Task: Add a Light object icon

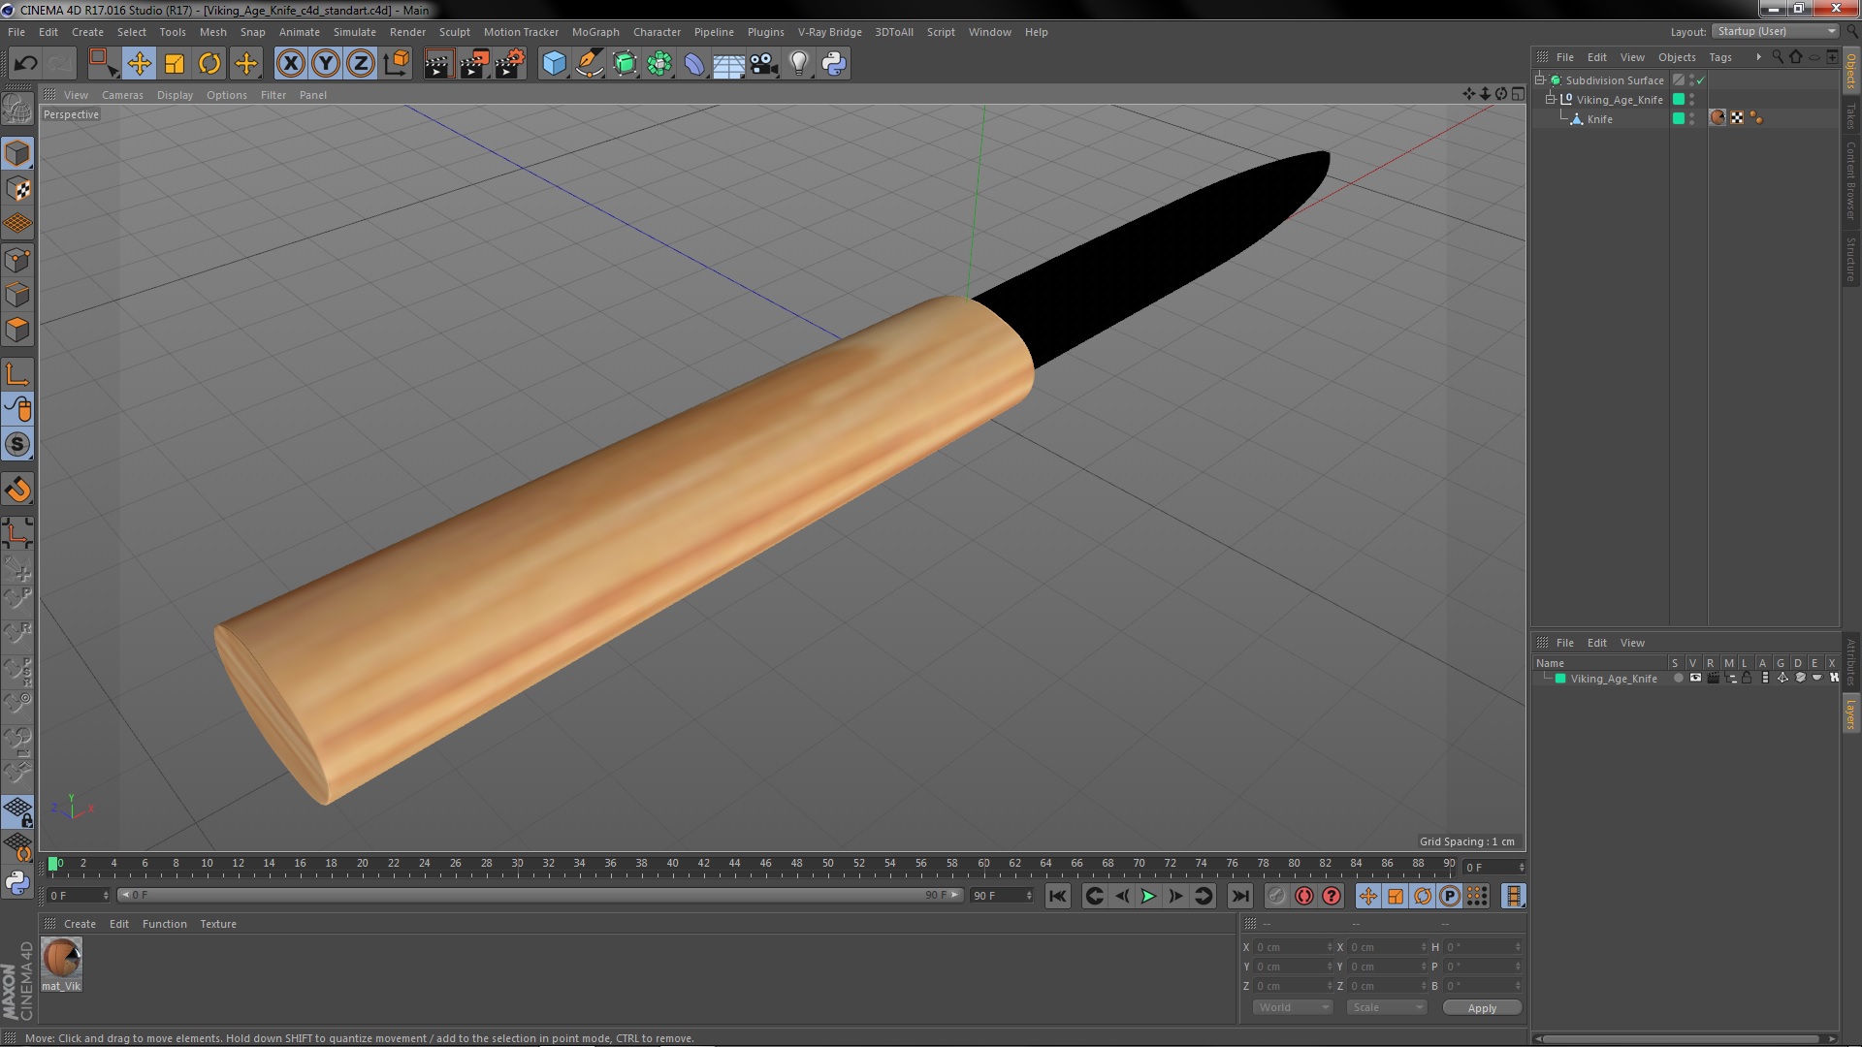Action: [x=798, y=64]
